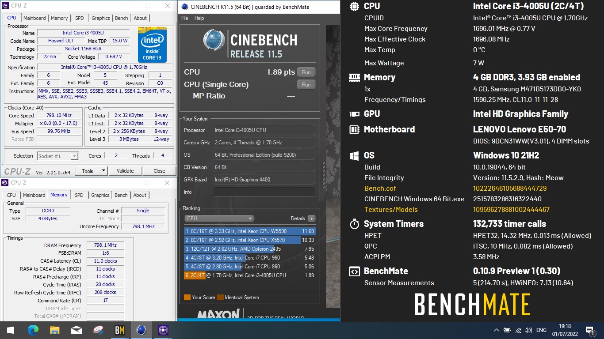Click the BenchMate code brackets icon
Image resolution: width=604 pixels, height=339 pixels.
(354, 271)
